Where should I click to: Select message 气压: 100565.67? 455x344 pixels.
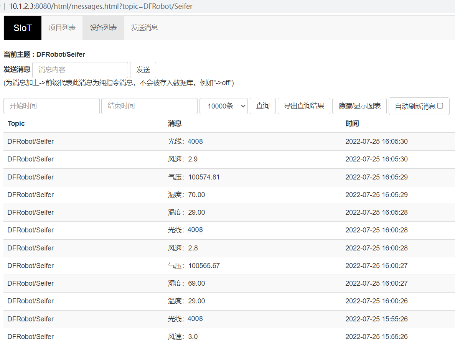194,266
